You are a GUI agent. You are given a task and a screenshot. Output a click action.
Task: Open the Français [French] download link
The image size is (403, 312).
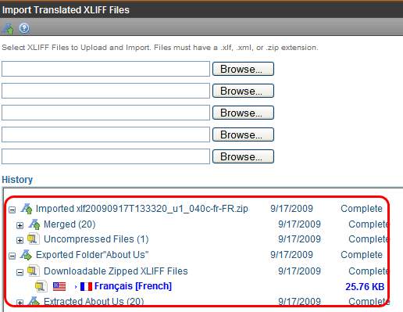(133, 286)
